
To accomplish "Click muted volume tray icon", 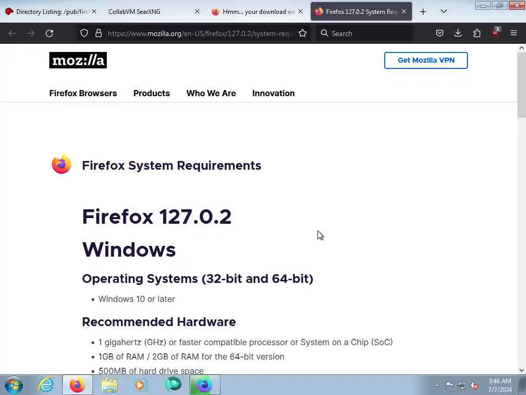I will pyautogui.click(x=474, y=385).
